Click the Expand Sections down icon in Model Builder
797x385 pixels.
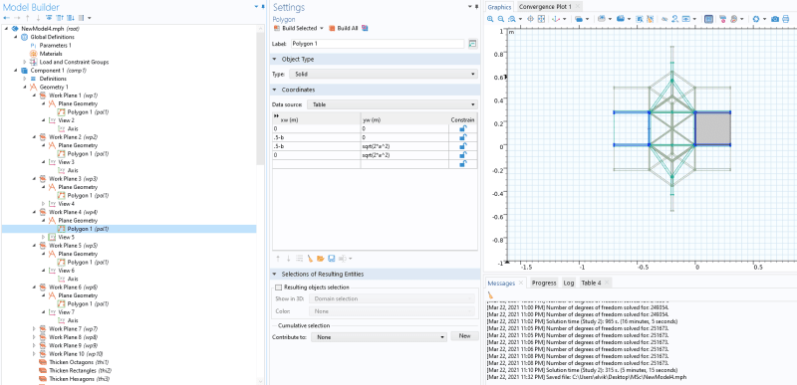coord(70,18)
